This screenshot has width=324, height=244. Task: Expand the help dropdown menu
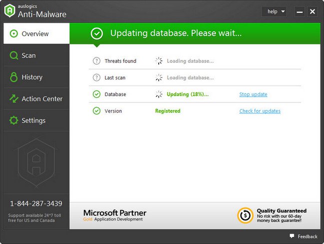(x=274, y=11)
